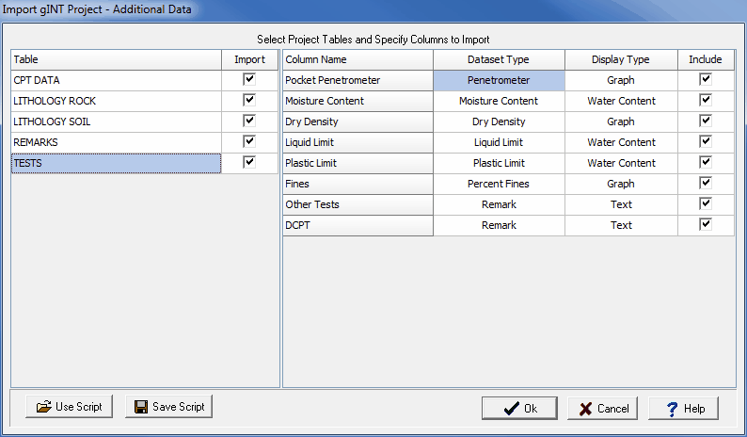Image resolution: width=747 pixels, height=437 pixels.
Task: Select the TESTS table row
Action: point(117,163)
